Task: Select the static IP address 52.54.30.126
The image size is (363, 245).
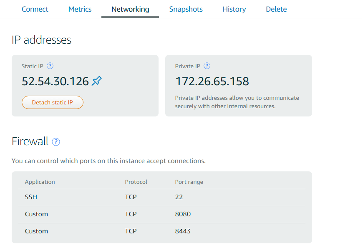Action: pos(55,82)
